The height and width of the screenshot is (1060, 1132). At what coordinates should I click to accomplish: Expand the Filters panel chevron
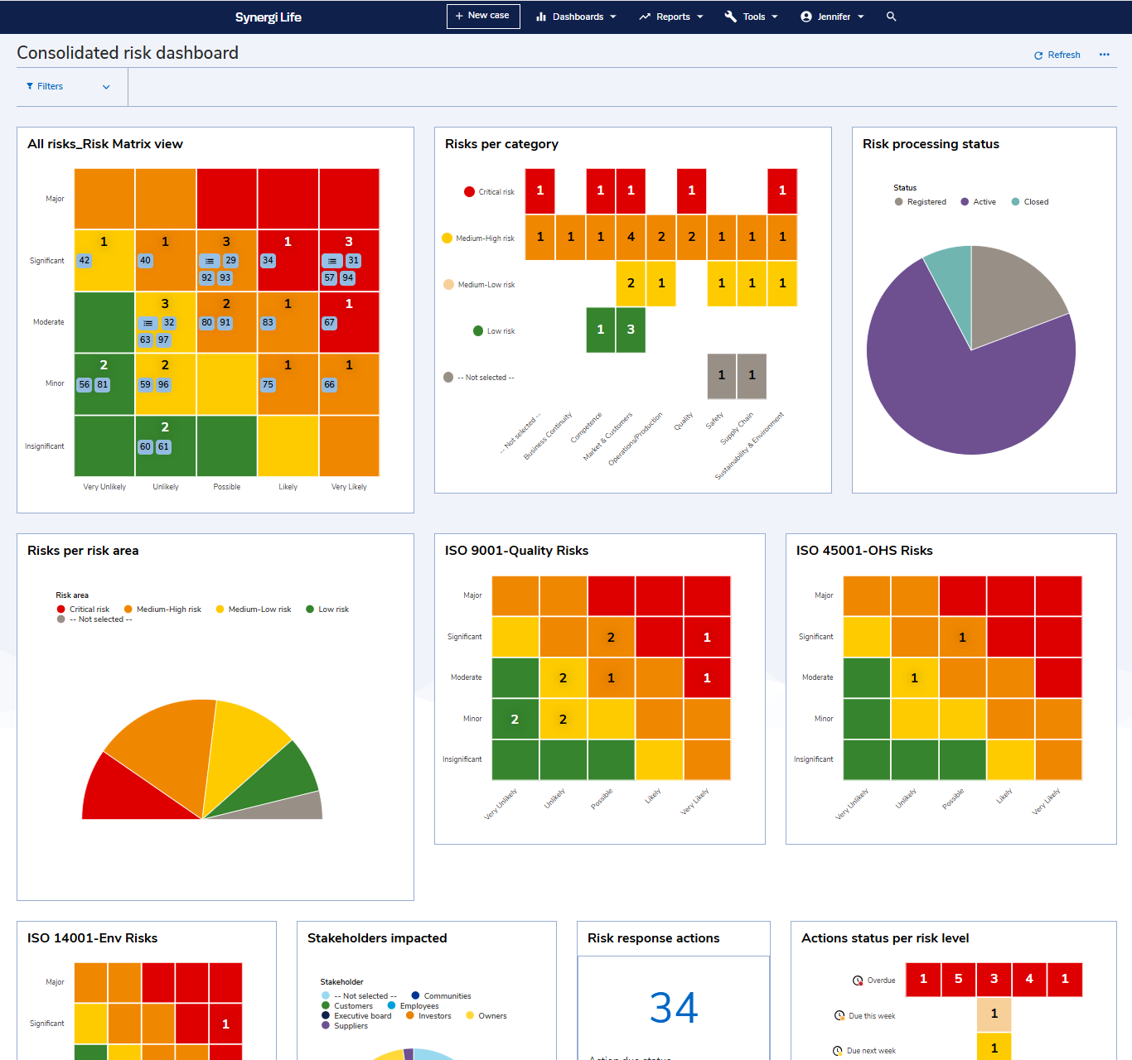(x=106, y=86)
